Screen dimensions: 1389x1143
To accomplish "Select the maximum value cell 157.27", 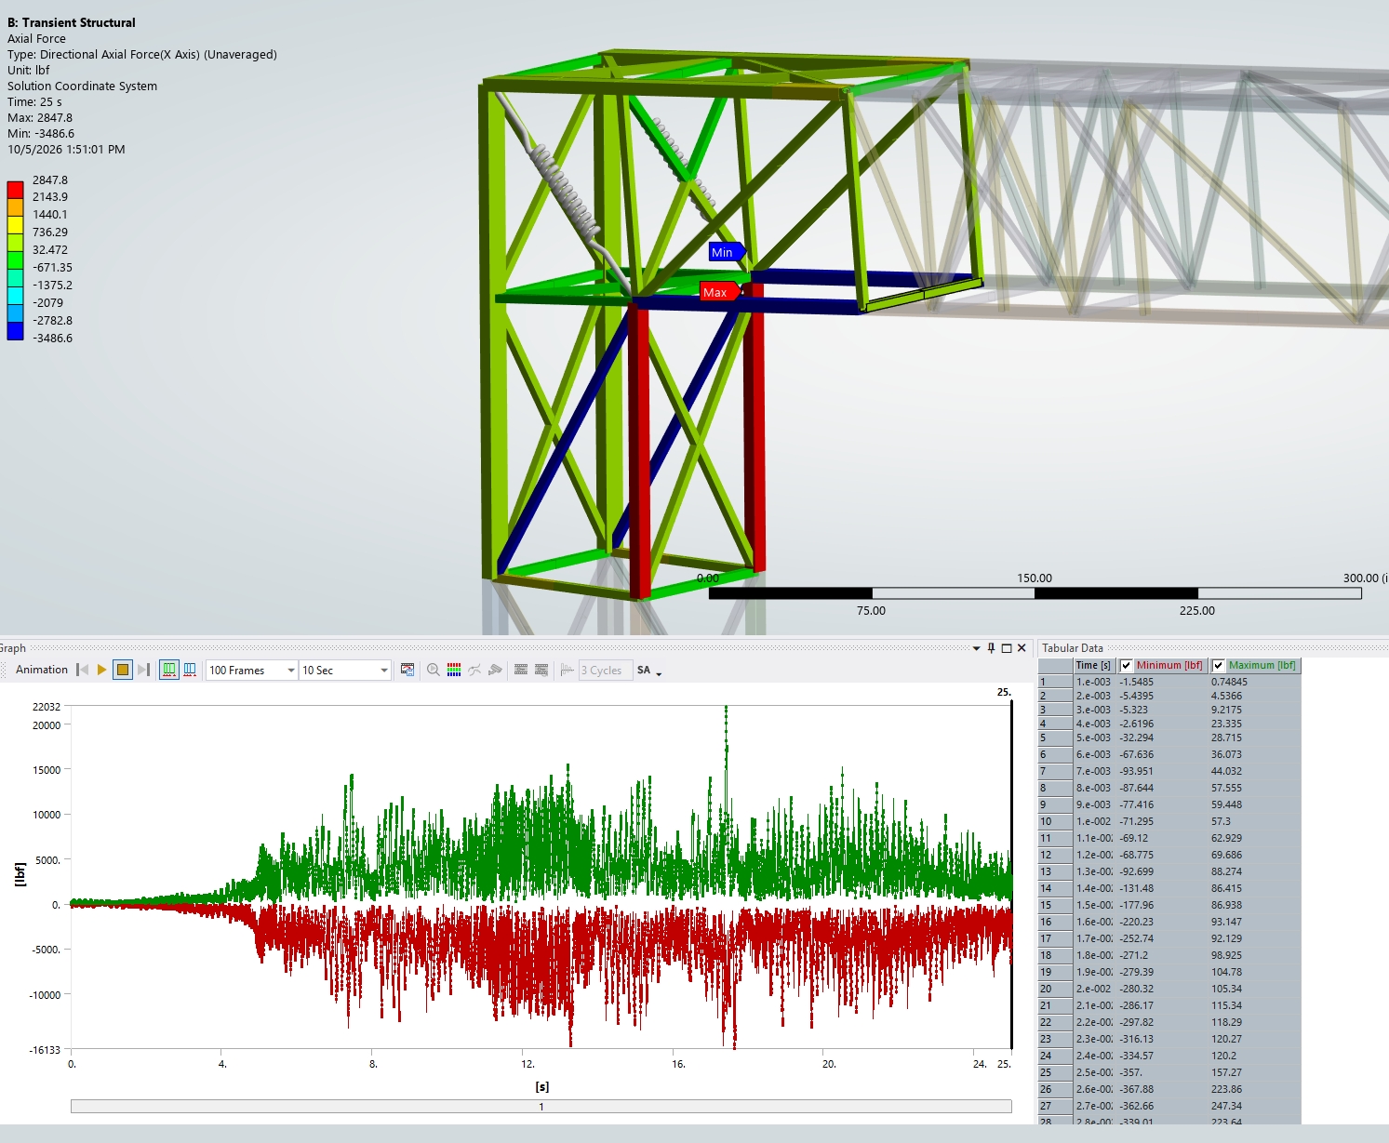I will point(1254,1072).
